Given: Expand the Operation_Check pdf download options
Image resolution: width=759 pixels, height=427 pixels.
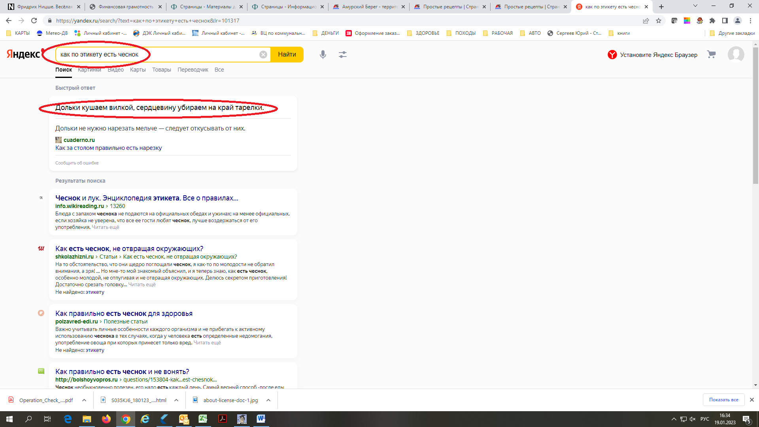Looking at the screenshot, I should (x=84, y=400).
